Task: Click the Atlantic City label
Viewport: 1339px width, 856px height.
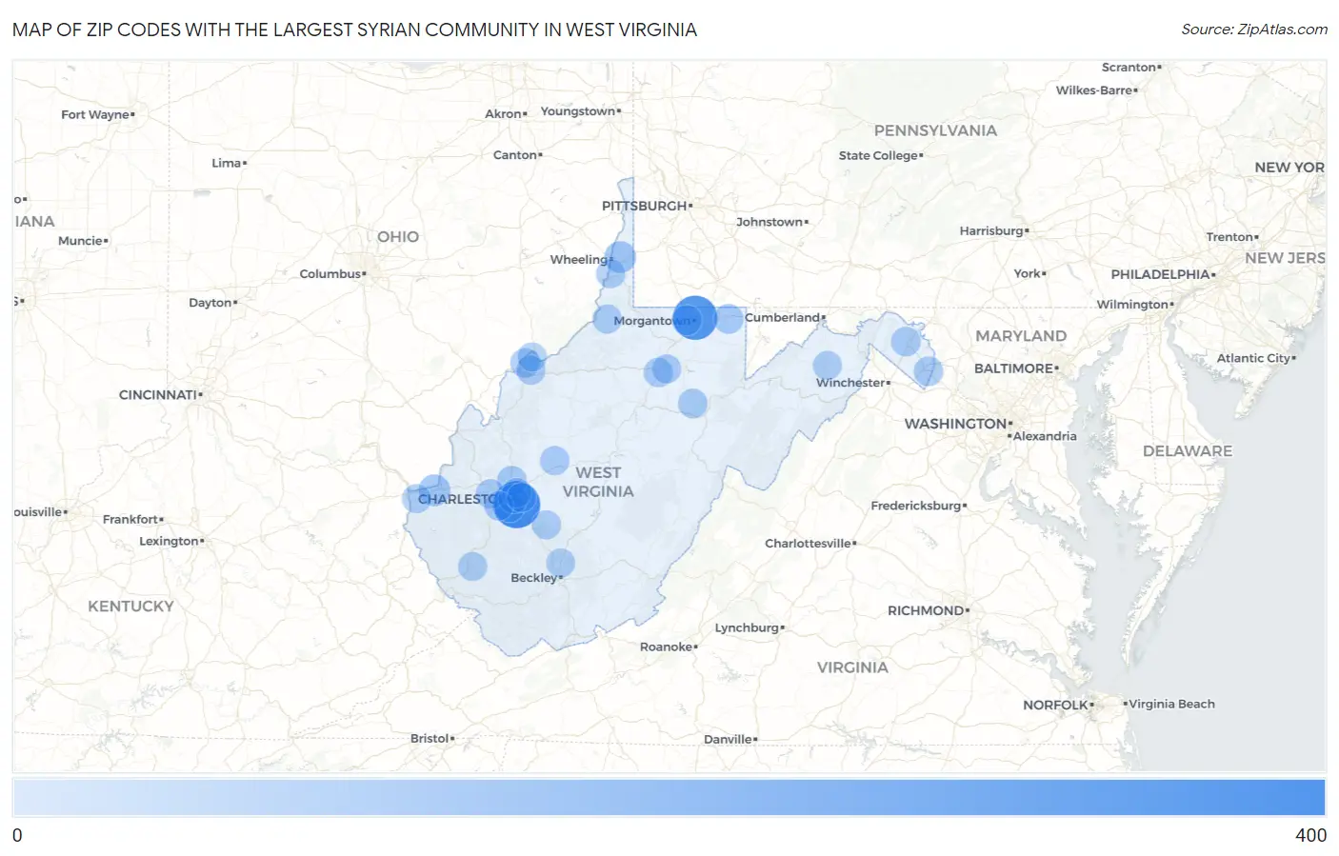Action: tap(1253, 358)
